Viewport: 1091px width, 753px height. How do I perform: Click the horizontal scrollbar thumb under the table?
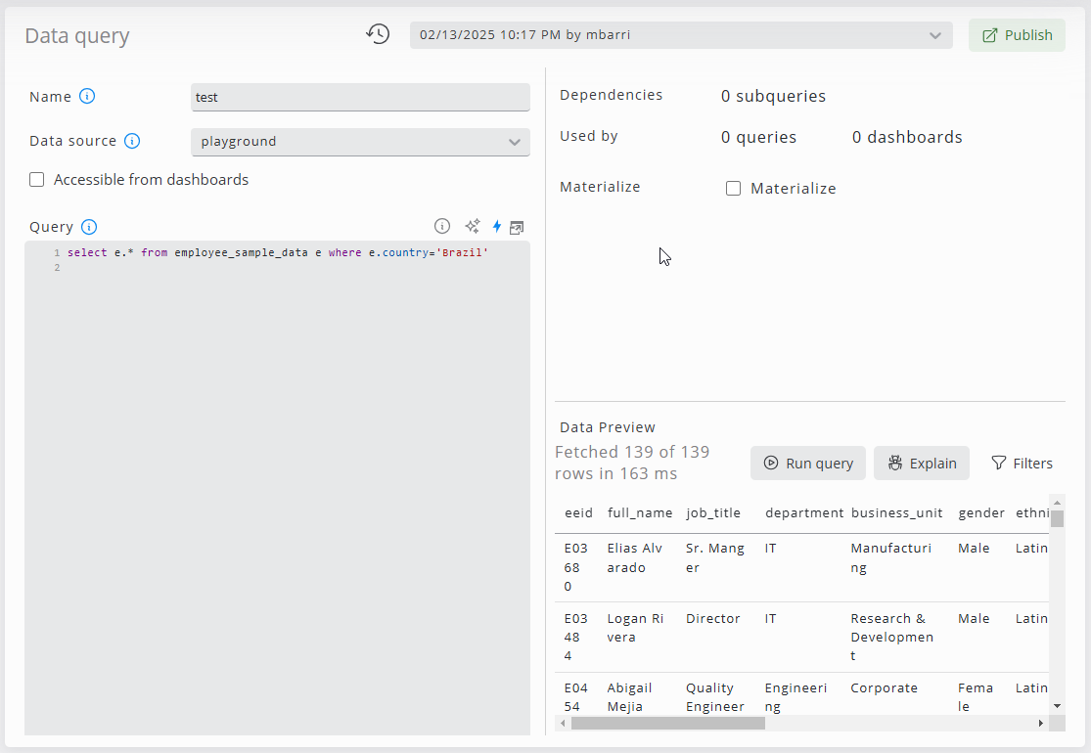(667, 723)
